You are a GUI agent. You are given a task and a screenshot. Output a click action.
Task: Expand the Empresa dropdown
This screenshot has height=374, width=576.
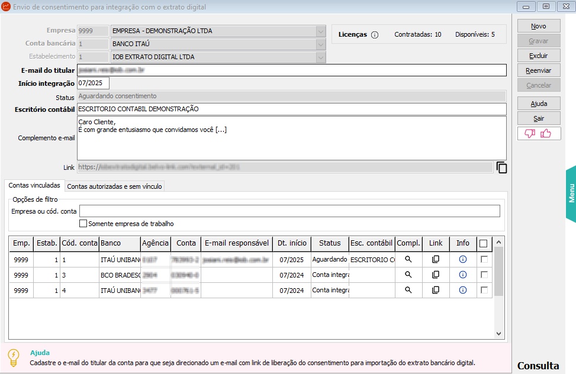[x=321, y=31]
